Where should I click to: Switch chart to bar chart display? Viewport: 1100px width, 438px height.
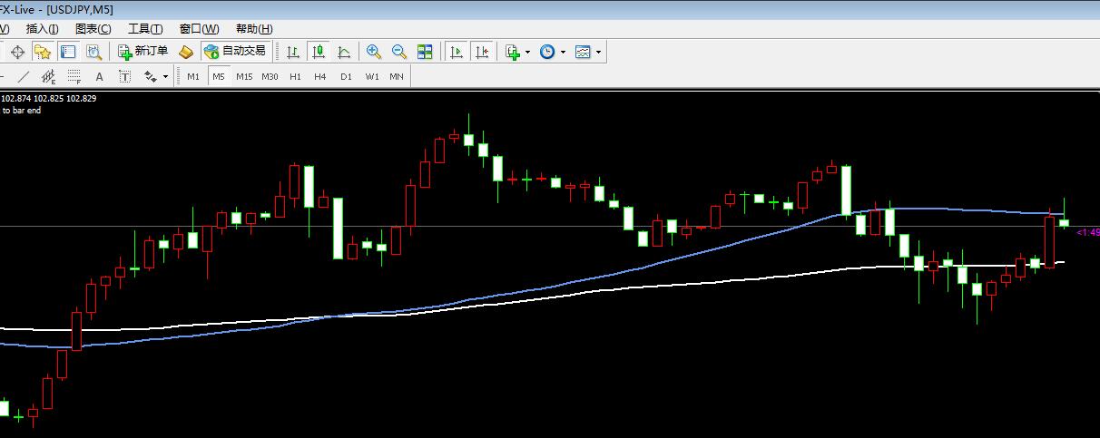click(x=293, y=52)
